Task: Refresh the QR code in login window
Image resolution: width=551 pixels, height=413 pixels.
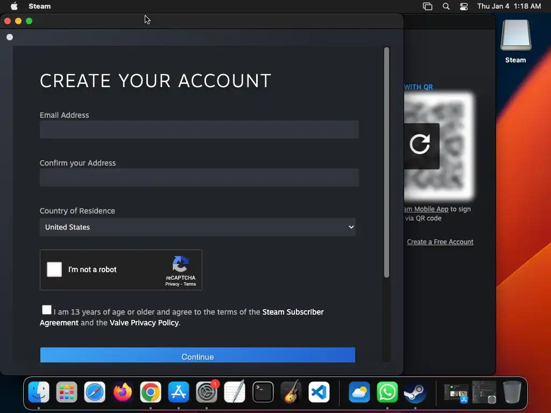Action: click(x=420, y=144)
